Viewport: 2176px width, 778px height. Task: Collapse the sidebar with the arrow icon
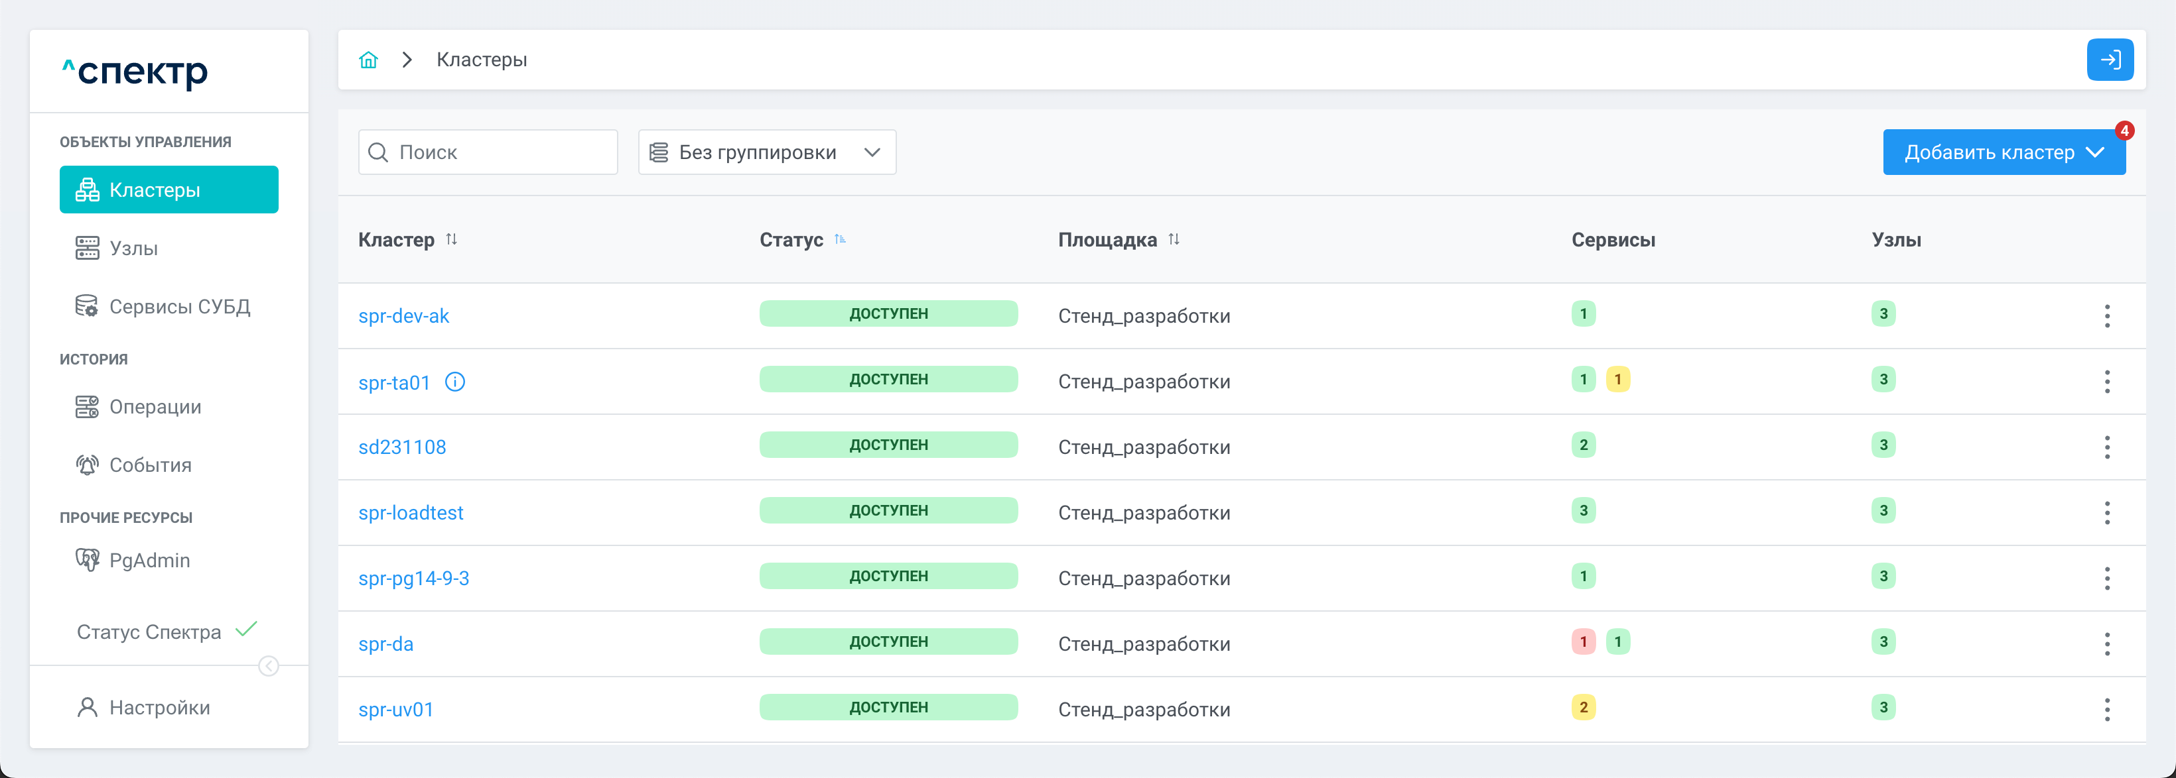tap(269, 667)
